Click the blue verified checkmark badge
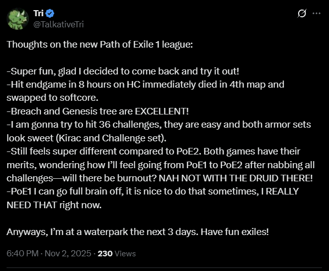Screen dimensions: 329x271 52,14
